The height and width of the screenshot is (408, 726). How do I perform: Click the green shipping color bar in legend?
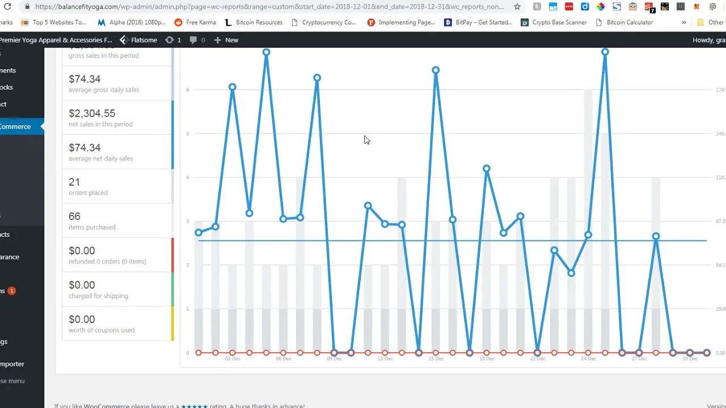coord(172,289)
